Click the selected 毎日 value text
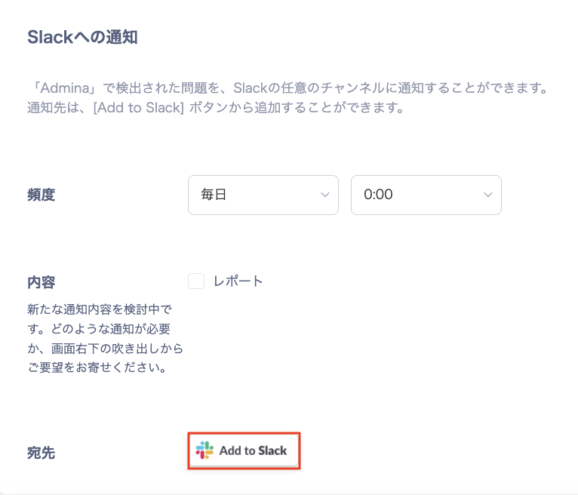578x495 pixels. [x=214, y=195]
